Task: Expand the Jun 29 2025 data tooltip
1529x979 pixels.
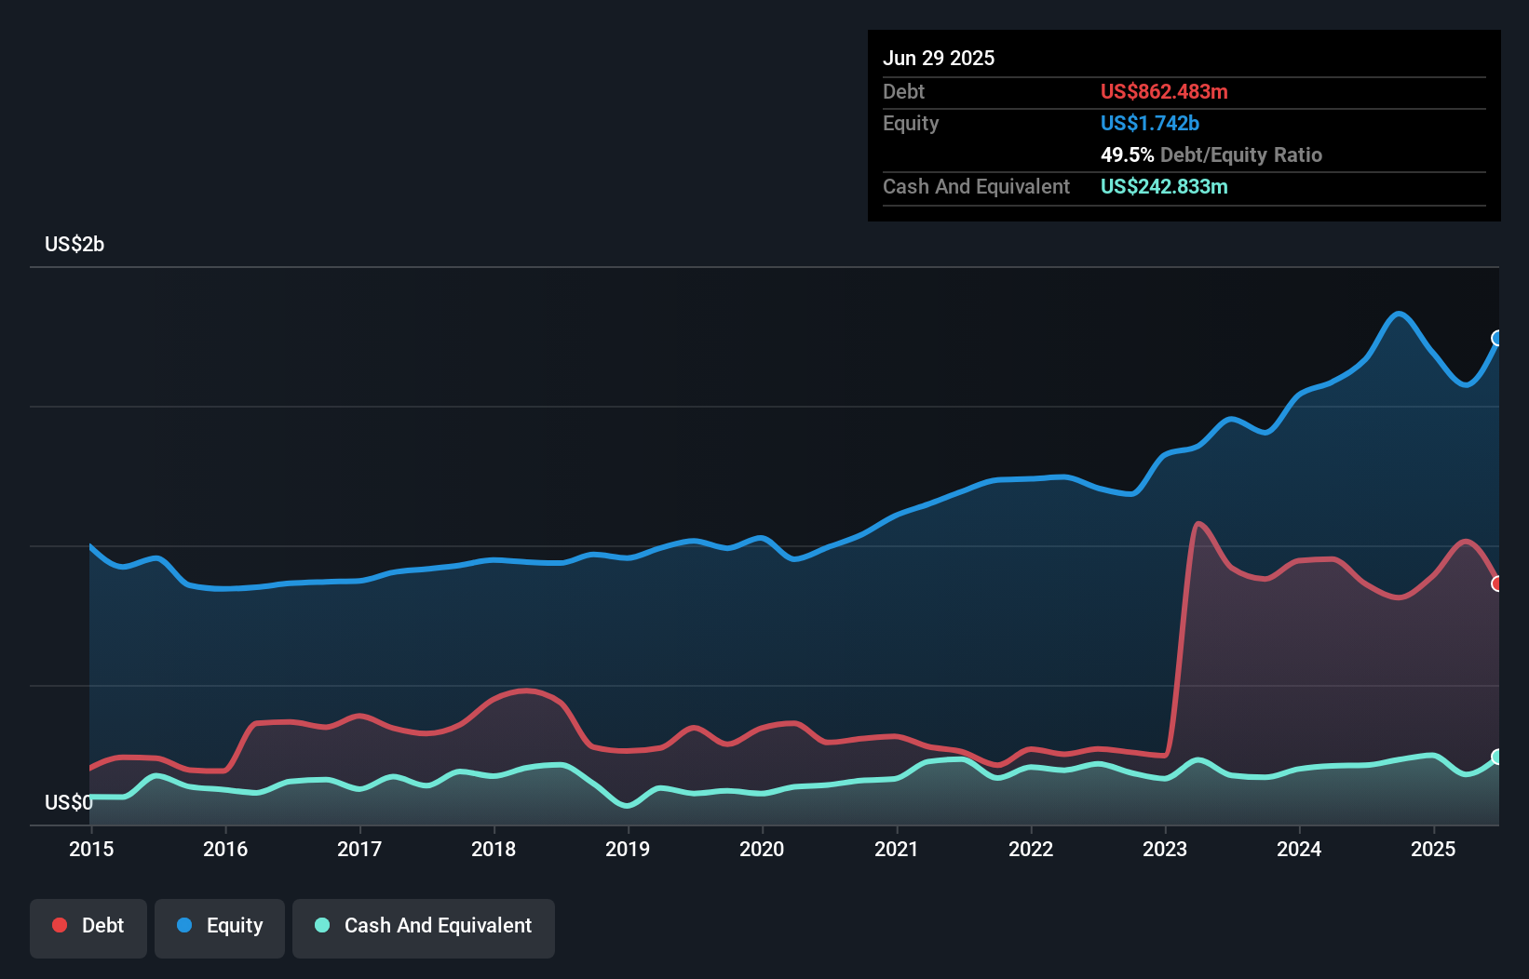Action: (x=940, y=58)
